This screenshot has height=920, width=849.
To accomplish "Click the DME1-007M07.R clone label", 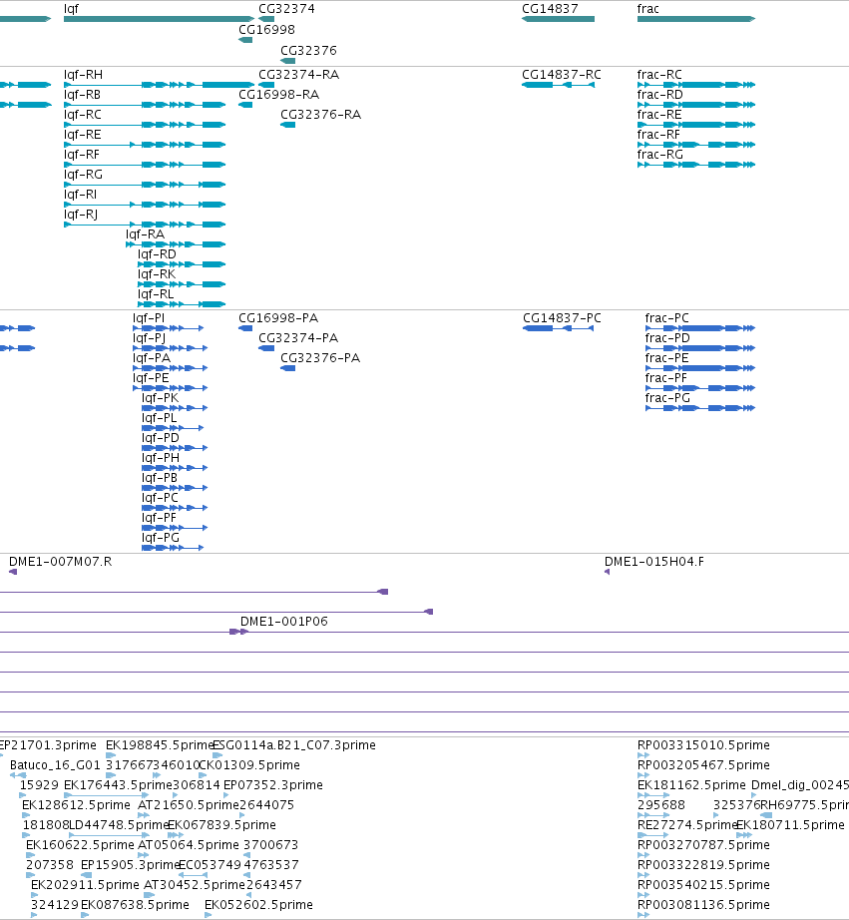I will pyautogui.click(x=60, y=562).
